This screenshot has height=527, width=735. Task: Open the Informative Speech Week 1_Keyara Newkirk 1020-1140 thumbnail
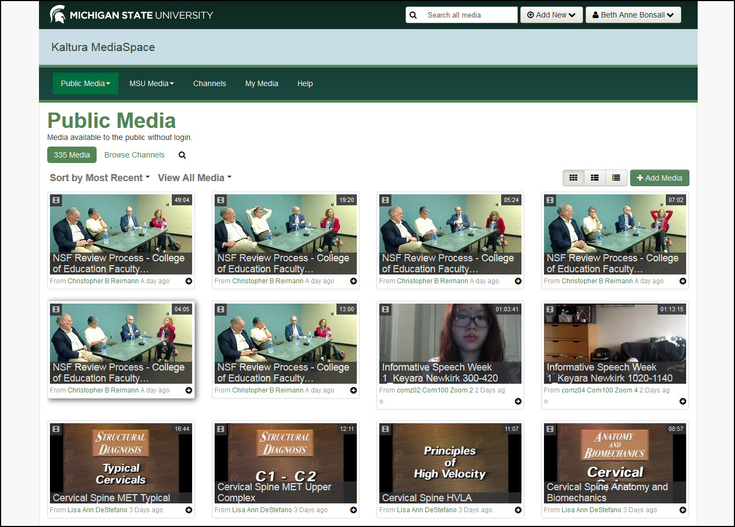click(x=615, y=343)
